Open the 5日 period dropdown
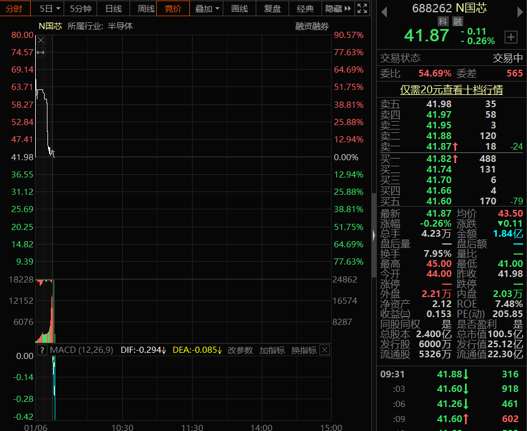 pos(50,8)
